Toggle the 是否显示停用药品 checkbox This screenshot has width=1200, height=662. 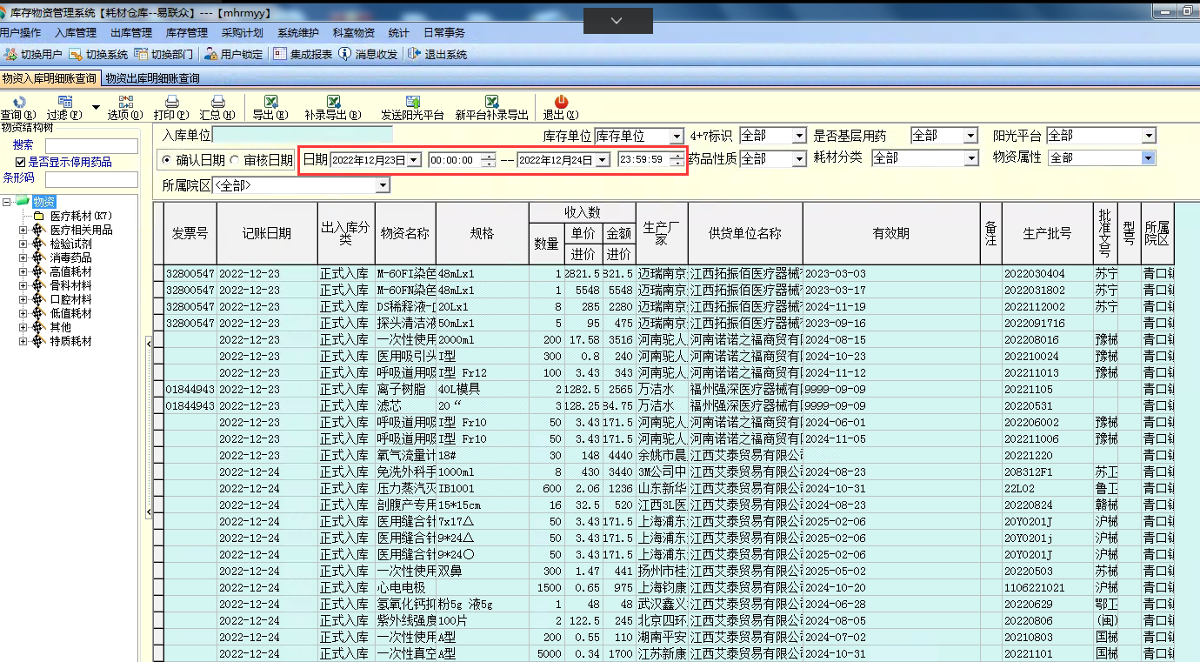pyautogui.click(x=21, y=162)
